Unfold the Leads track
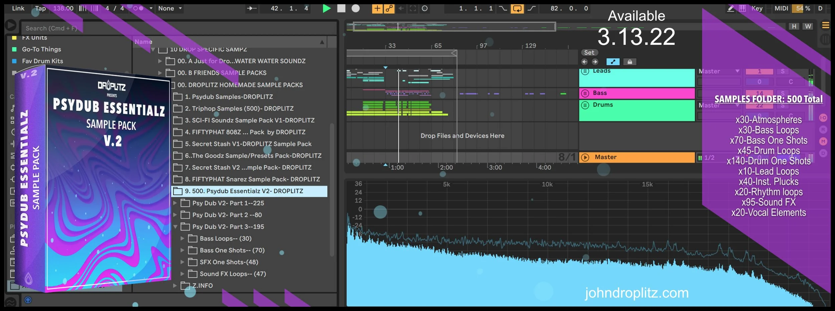Screen dimensions: 835x311 click(x=585, y=71)
